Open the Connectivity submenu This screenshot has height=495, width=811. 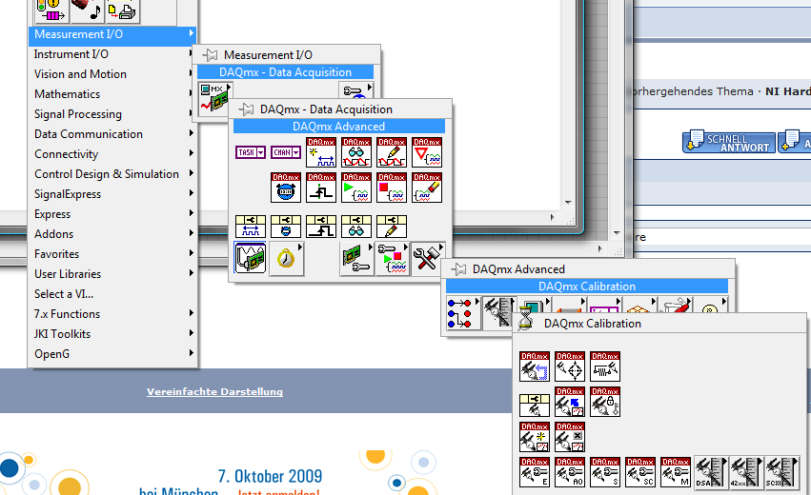click(x=112, y=154)
